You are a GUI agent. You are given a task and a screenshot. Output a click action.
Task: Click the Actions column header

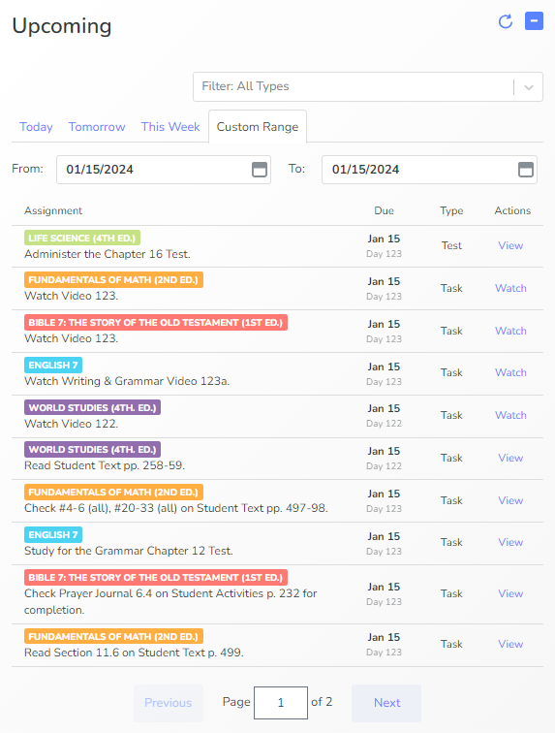coord(512,210)
